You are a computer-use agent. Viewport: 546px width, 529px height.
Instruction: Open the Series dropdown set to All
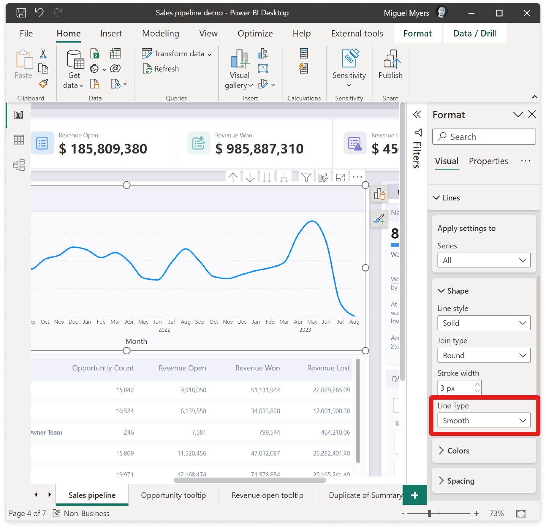[484, 260]
